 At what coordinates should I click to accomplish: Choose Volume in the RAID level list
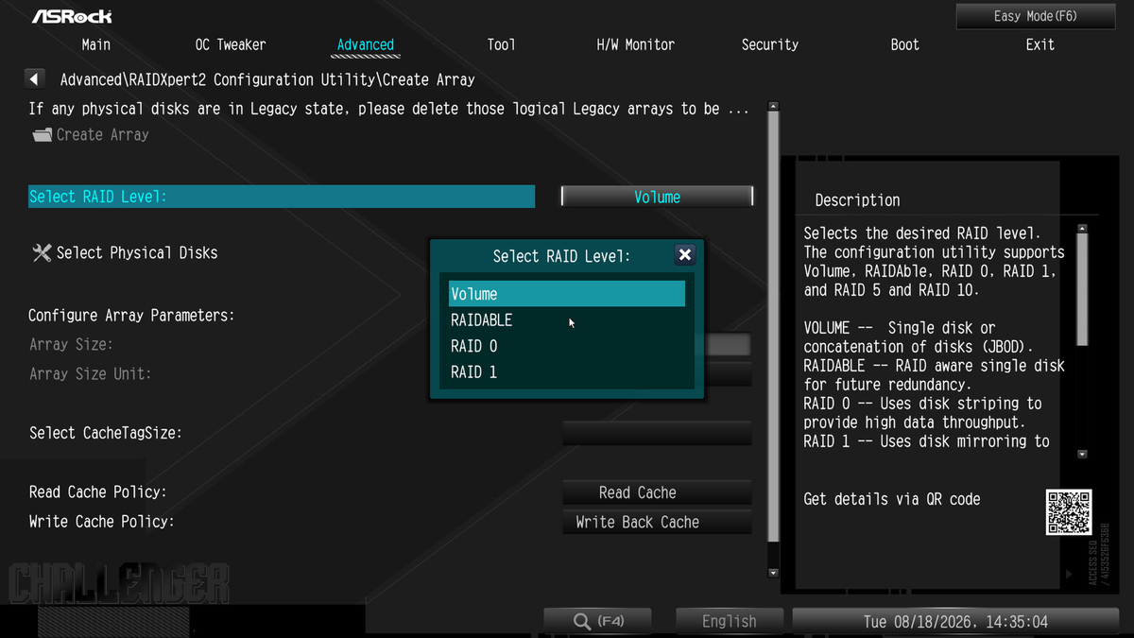point(567,294)
